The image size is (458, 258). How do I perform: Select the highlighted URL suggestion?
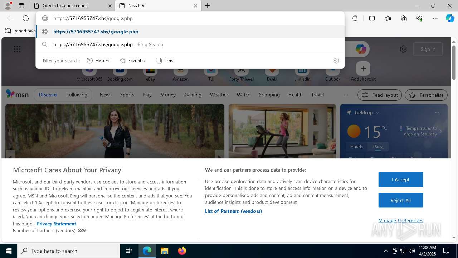[190, 32]
